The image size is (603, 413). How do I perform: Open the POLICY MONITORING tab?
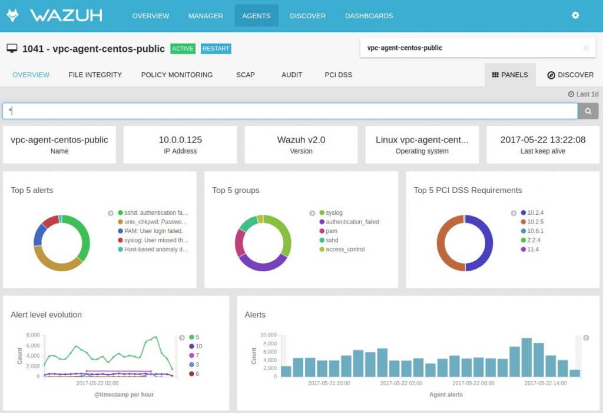click(177, 75)
